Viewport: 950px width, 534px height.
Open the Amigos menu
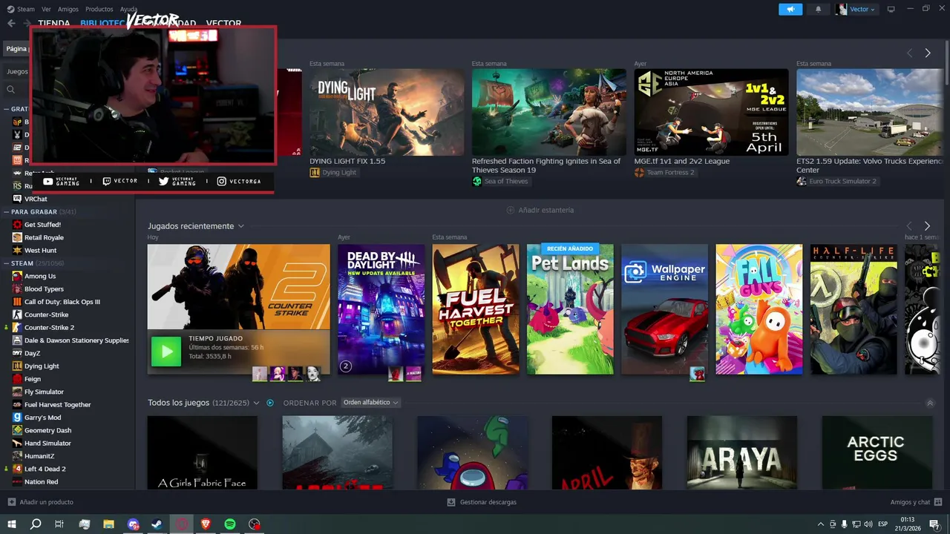tap(68, 9)
